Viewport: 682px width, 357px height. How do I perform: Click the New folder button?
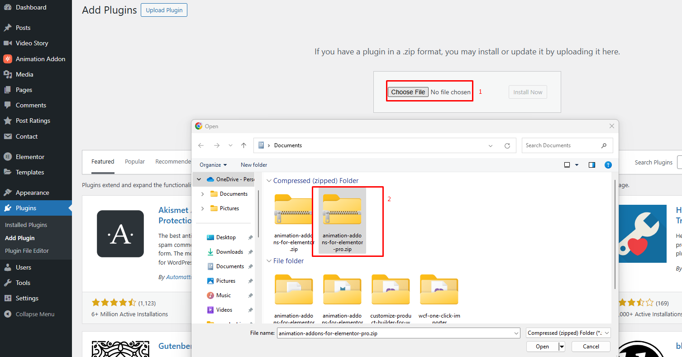pos(254,165)
